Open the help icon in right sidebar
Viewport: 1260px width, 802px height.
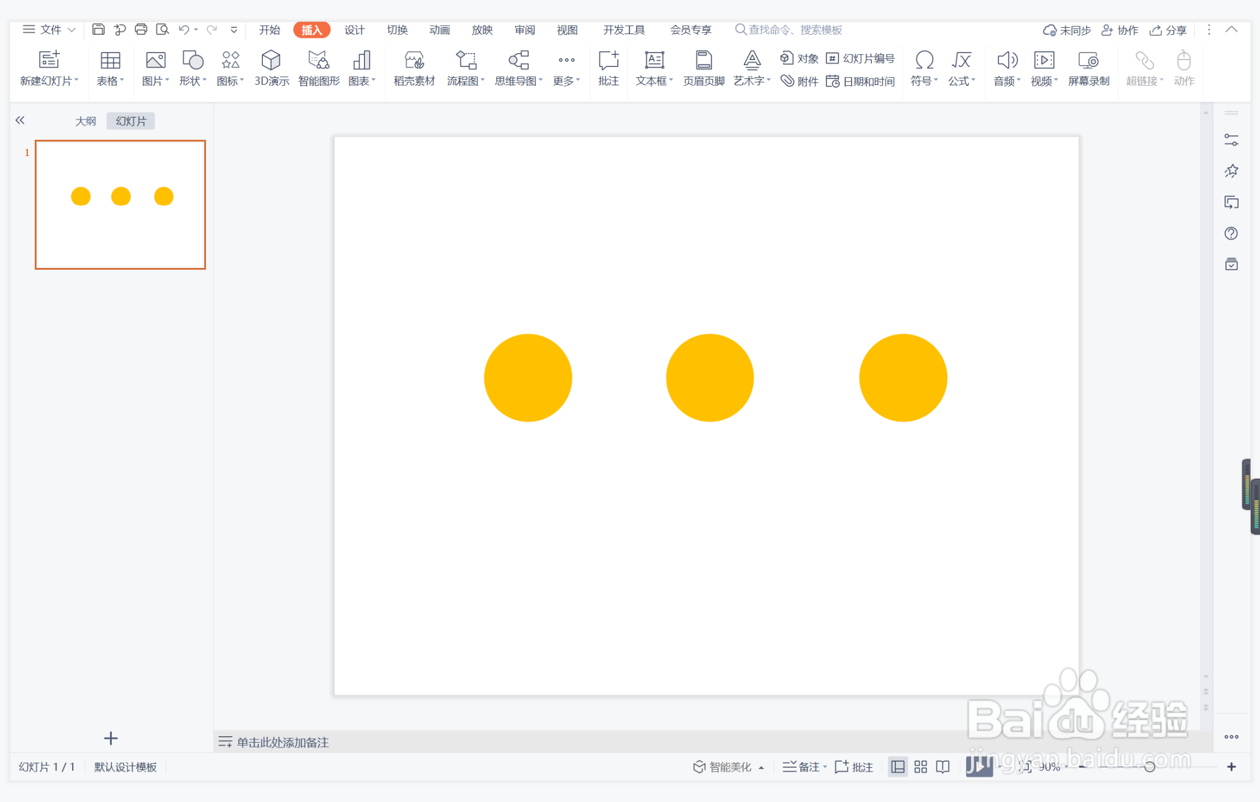1231,233
